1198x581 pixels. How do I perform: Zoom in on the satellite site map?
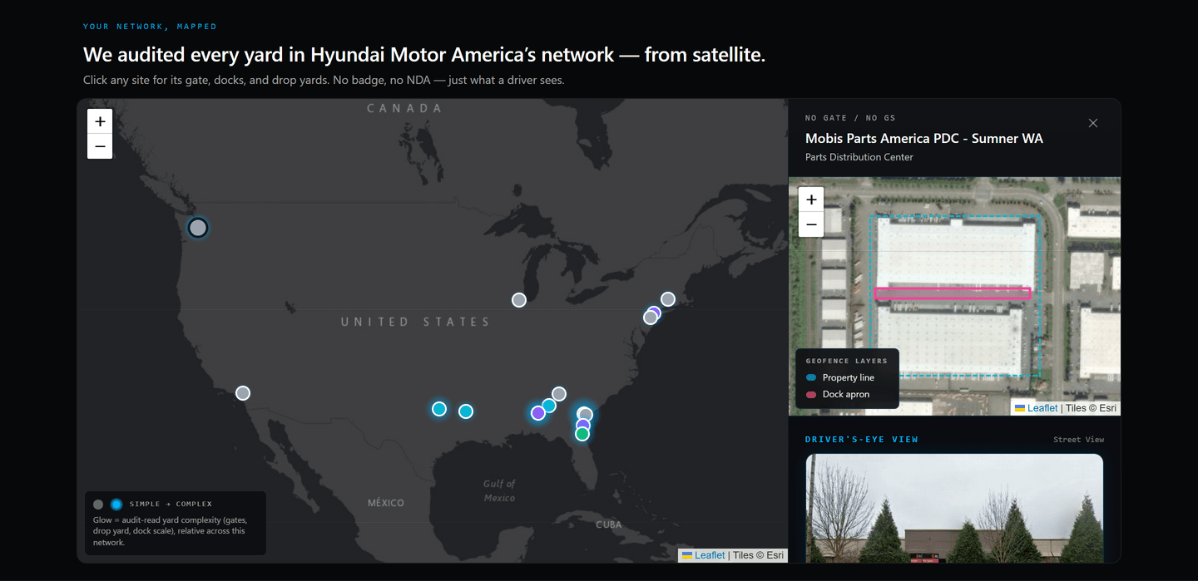[811, 199]
